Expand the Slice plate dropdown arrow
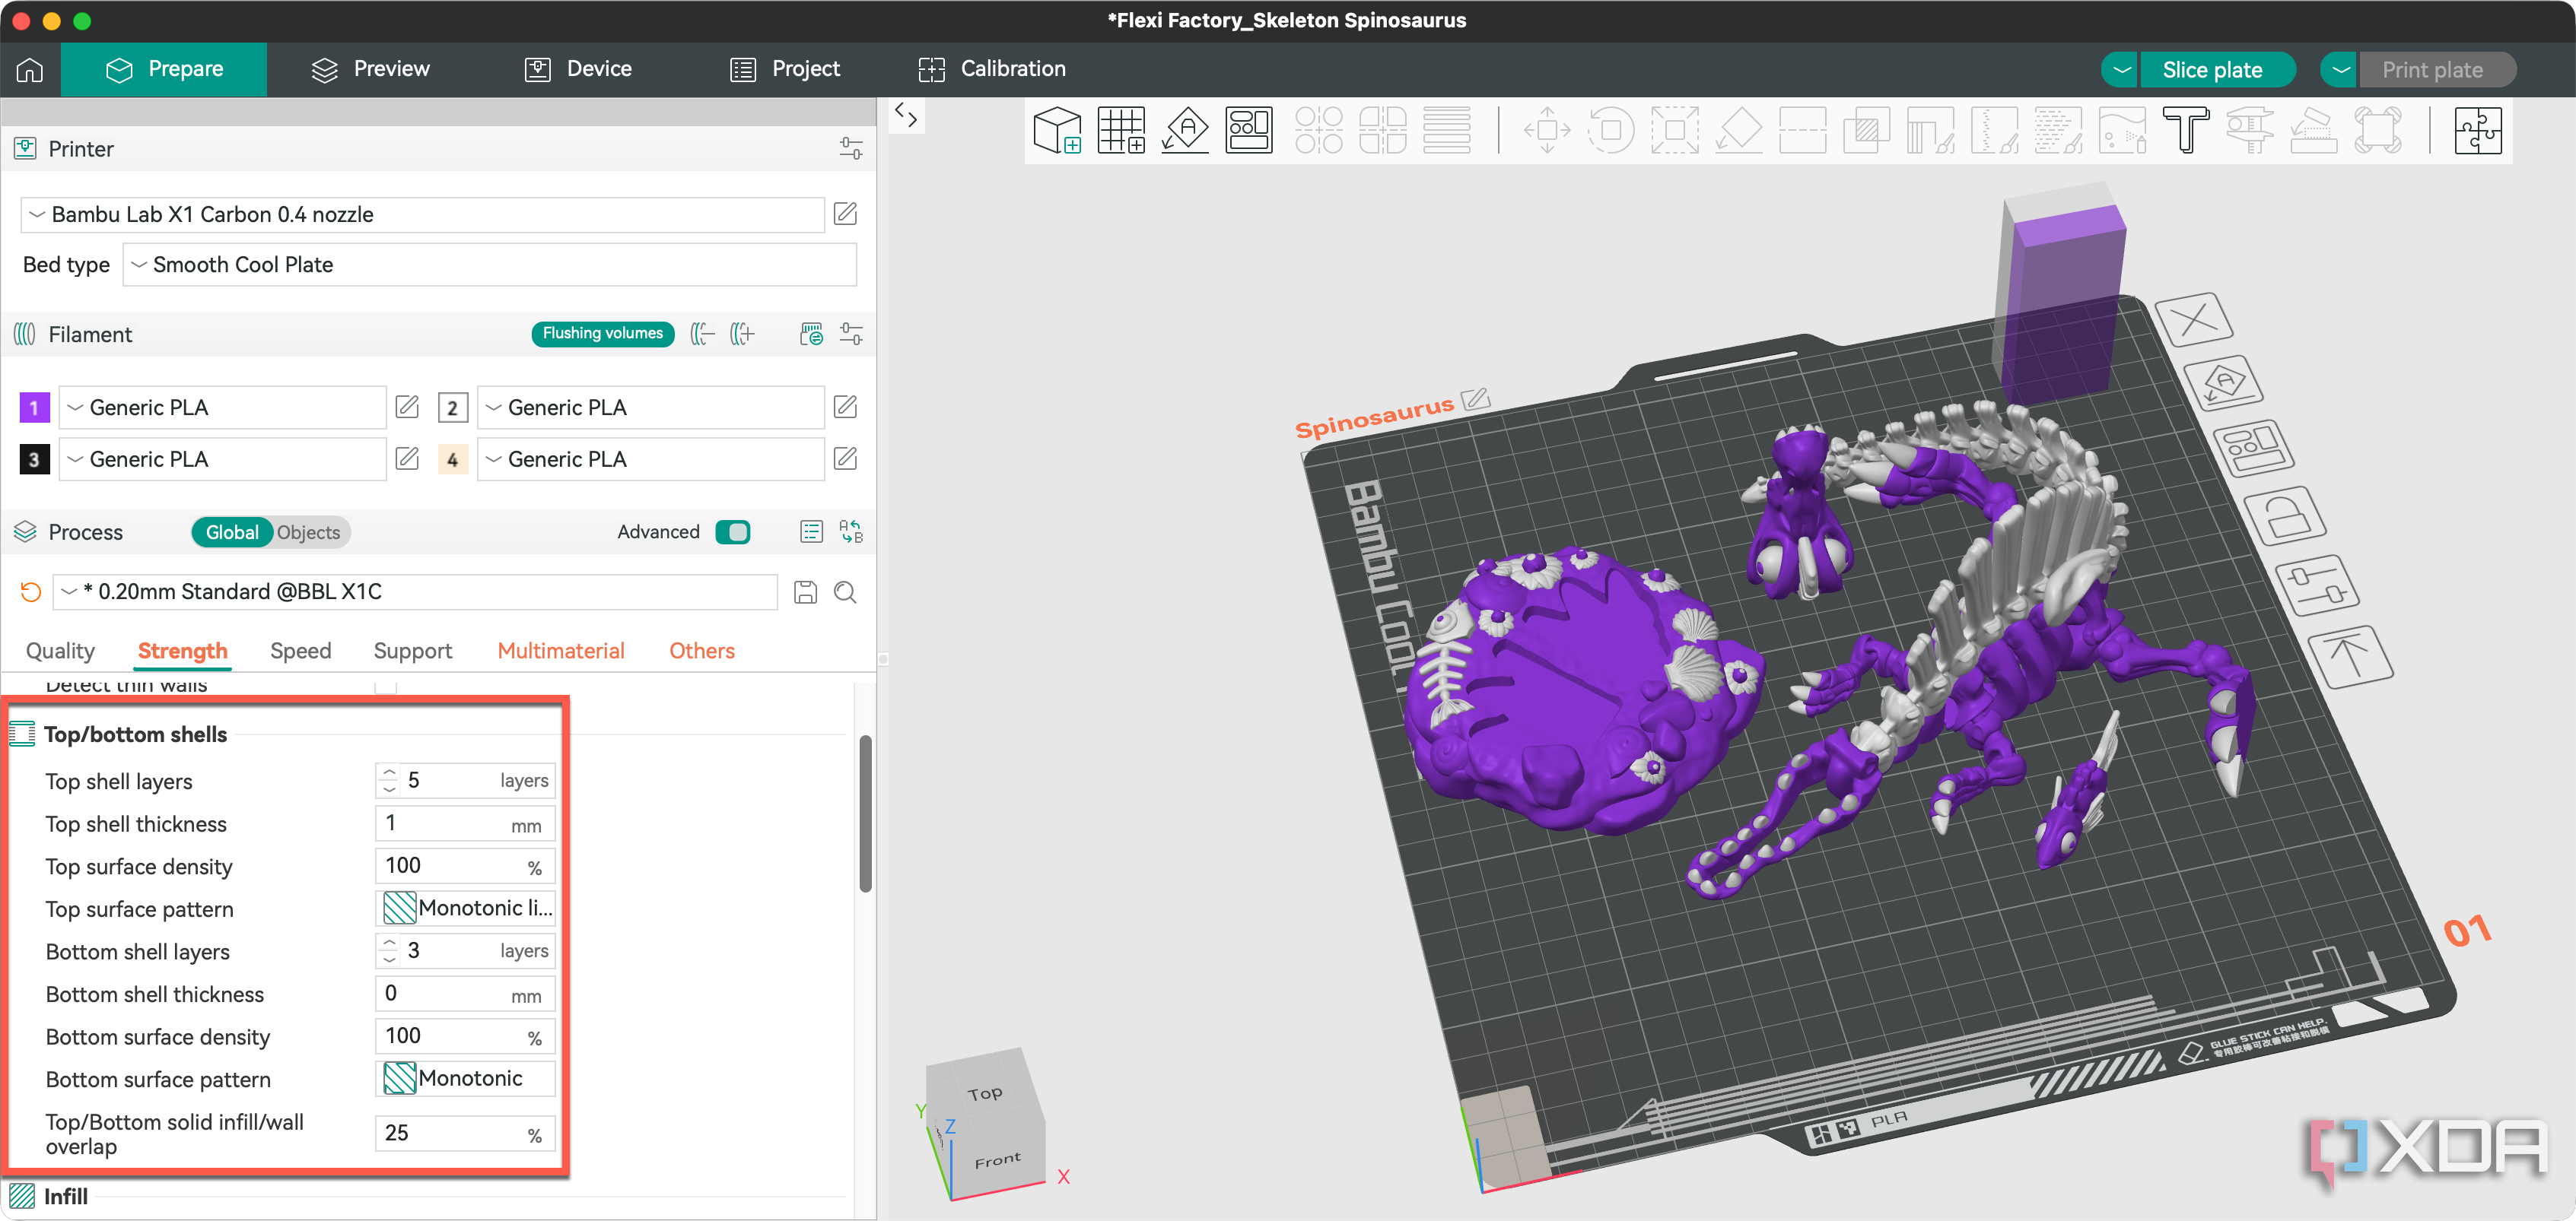 tap(2121, 70)
